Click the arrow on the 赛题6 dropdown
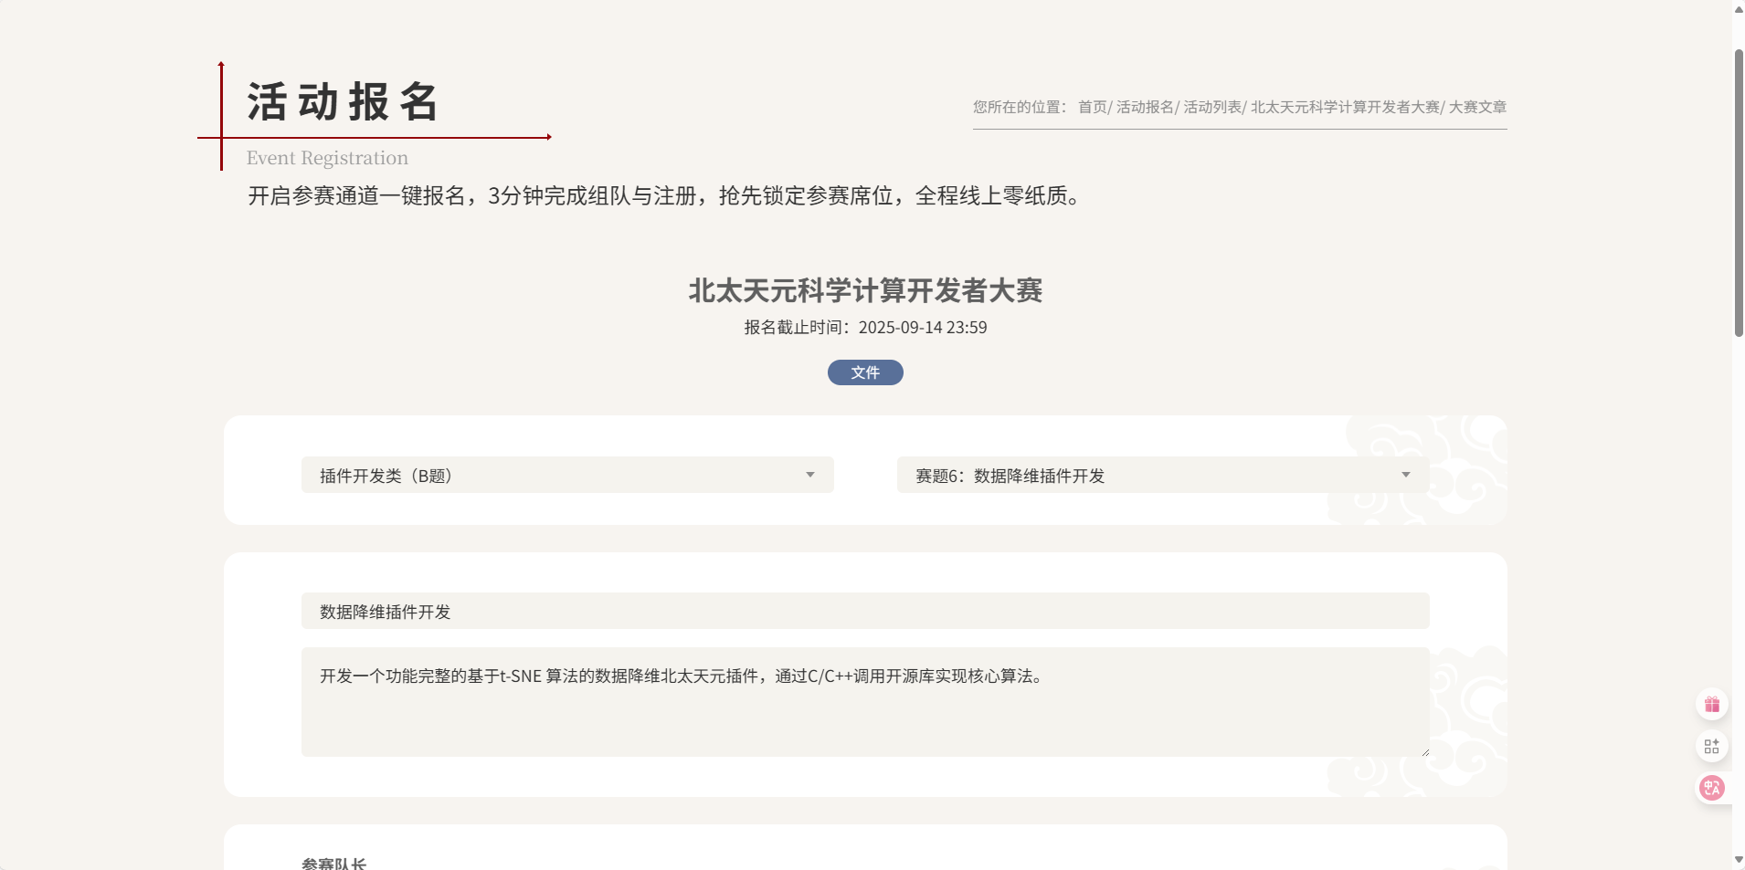The height and width of the screenshot is (870, 1745). tap(1405, 475)
